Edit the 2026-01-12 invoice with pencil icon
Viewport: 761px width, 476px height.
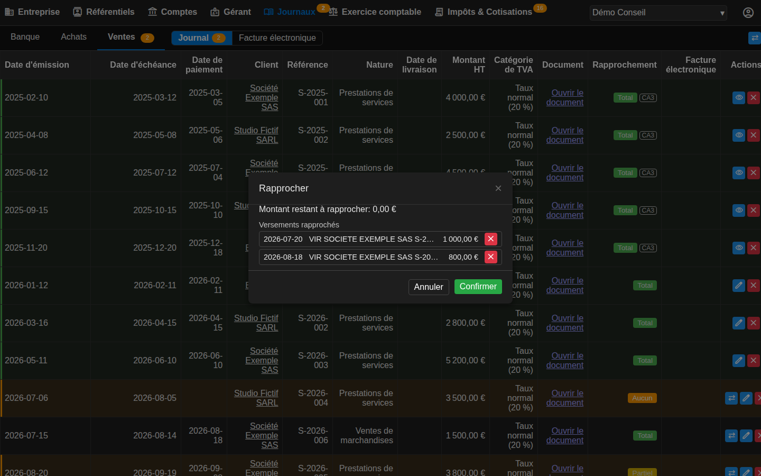click(x=739, y=286)
